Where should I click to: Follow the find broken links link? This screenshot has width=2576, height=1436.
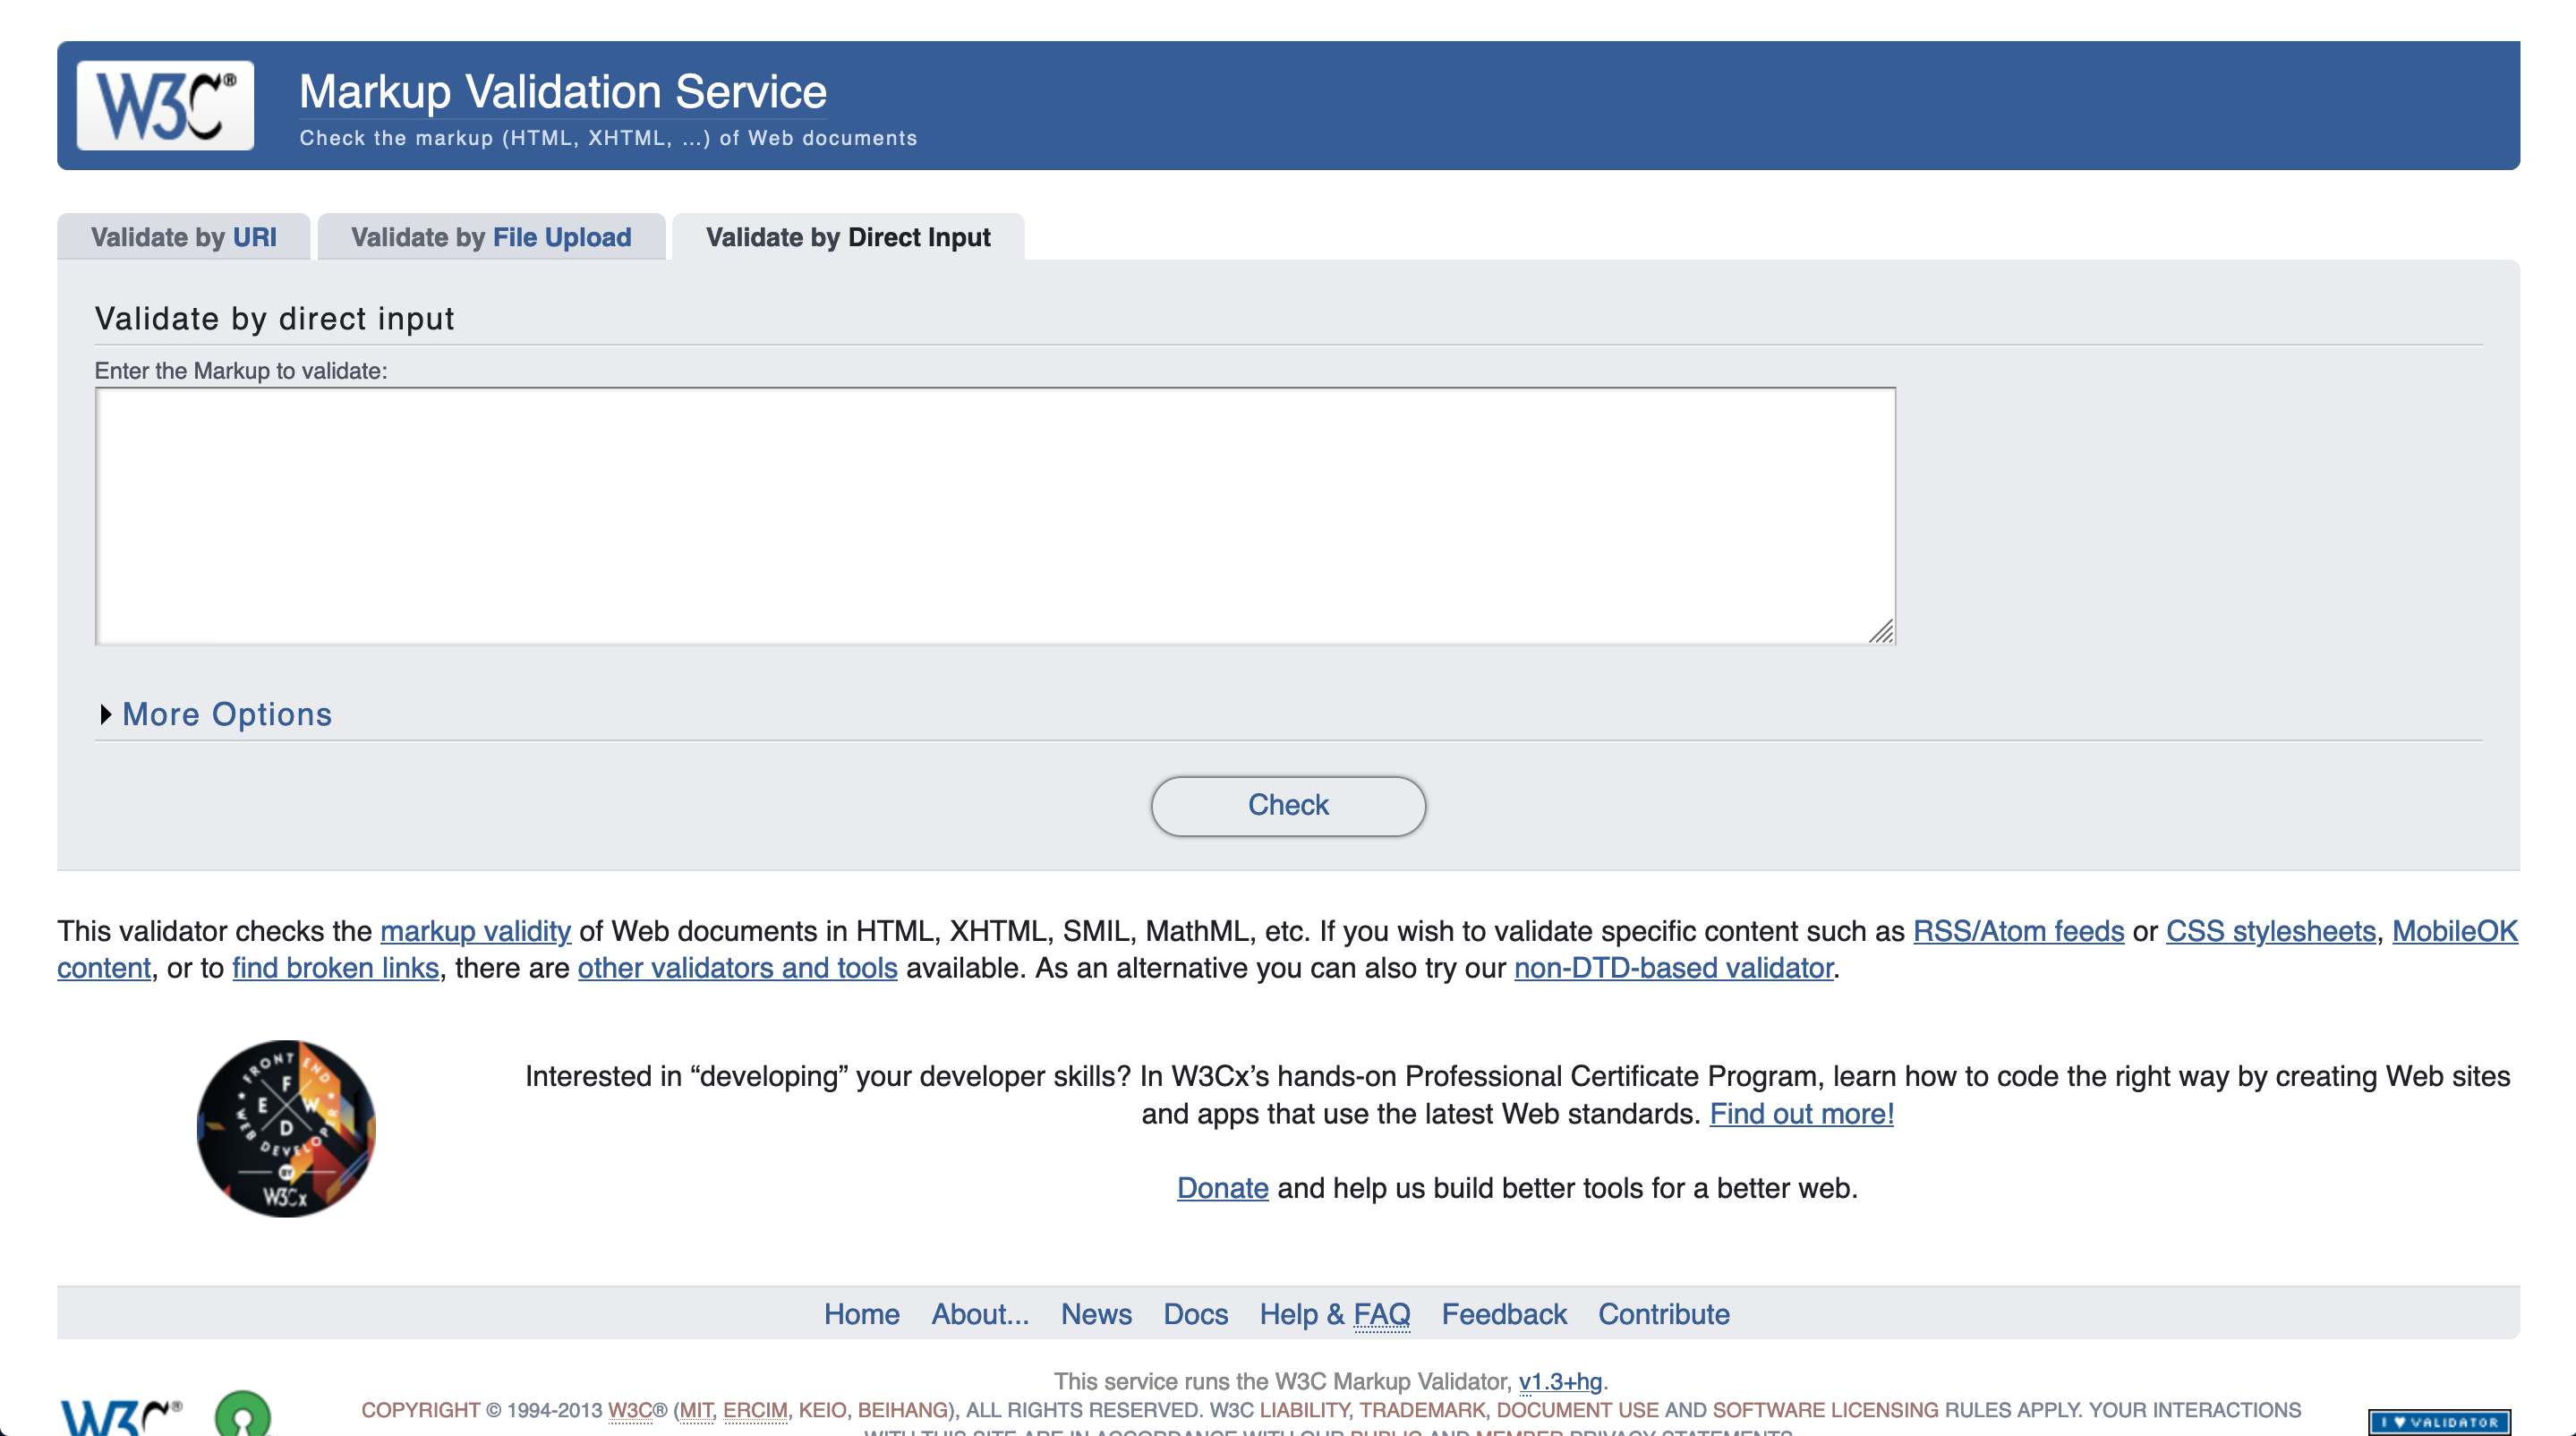(x=335, y=968)
